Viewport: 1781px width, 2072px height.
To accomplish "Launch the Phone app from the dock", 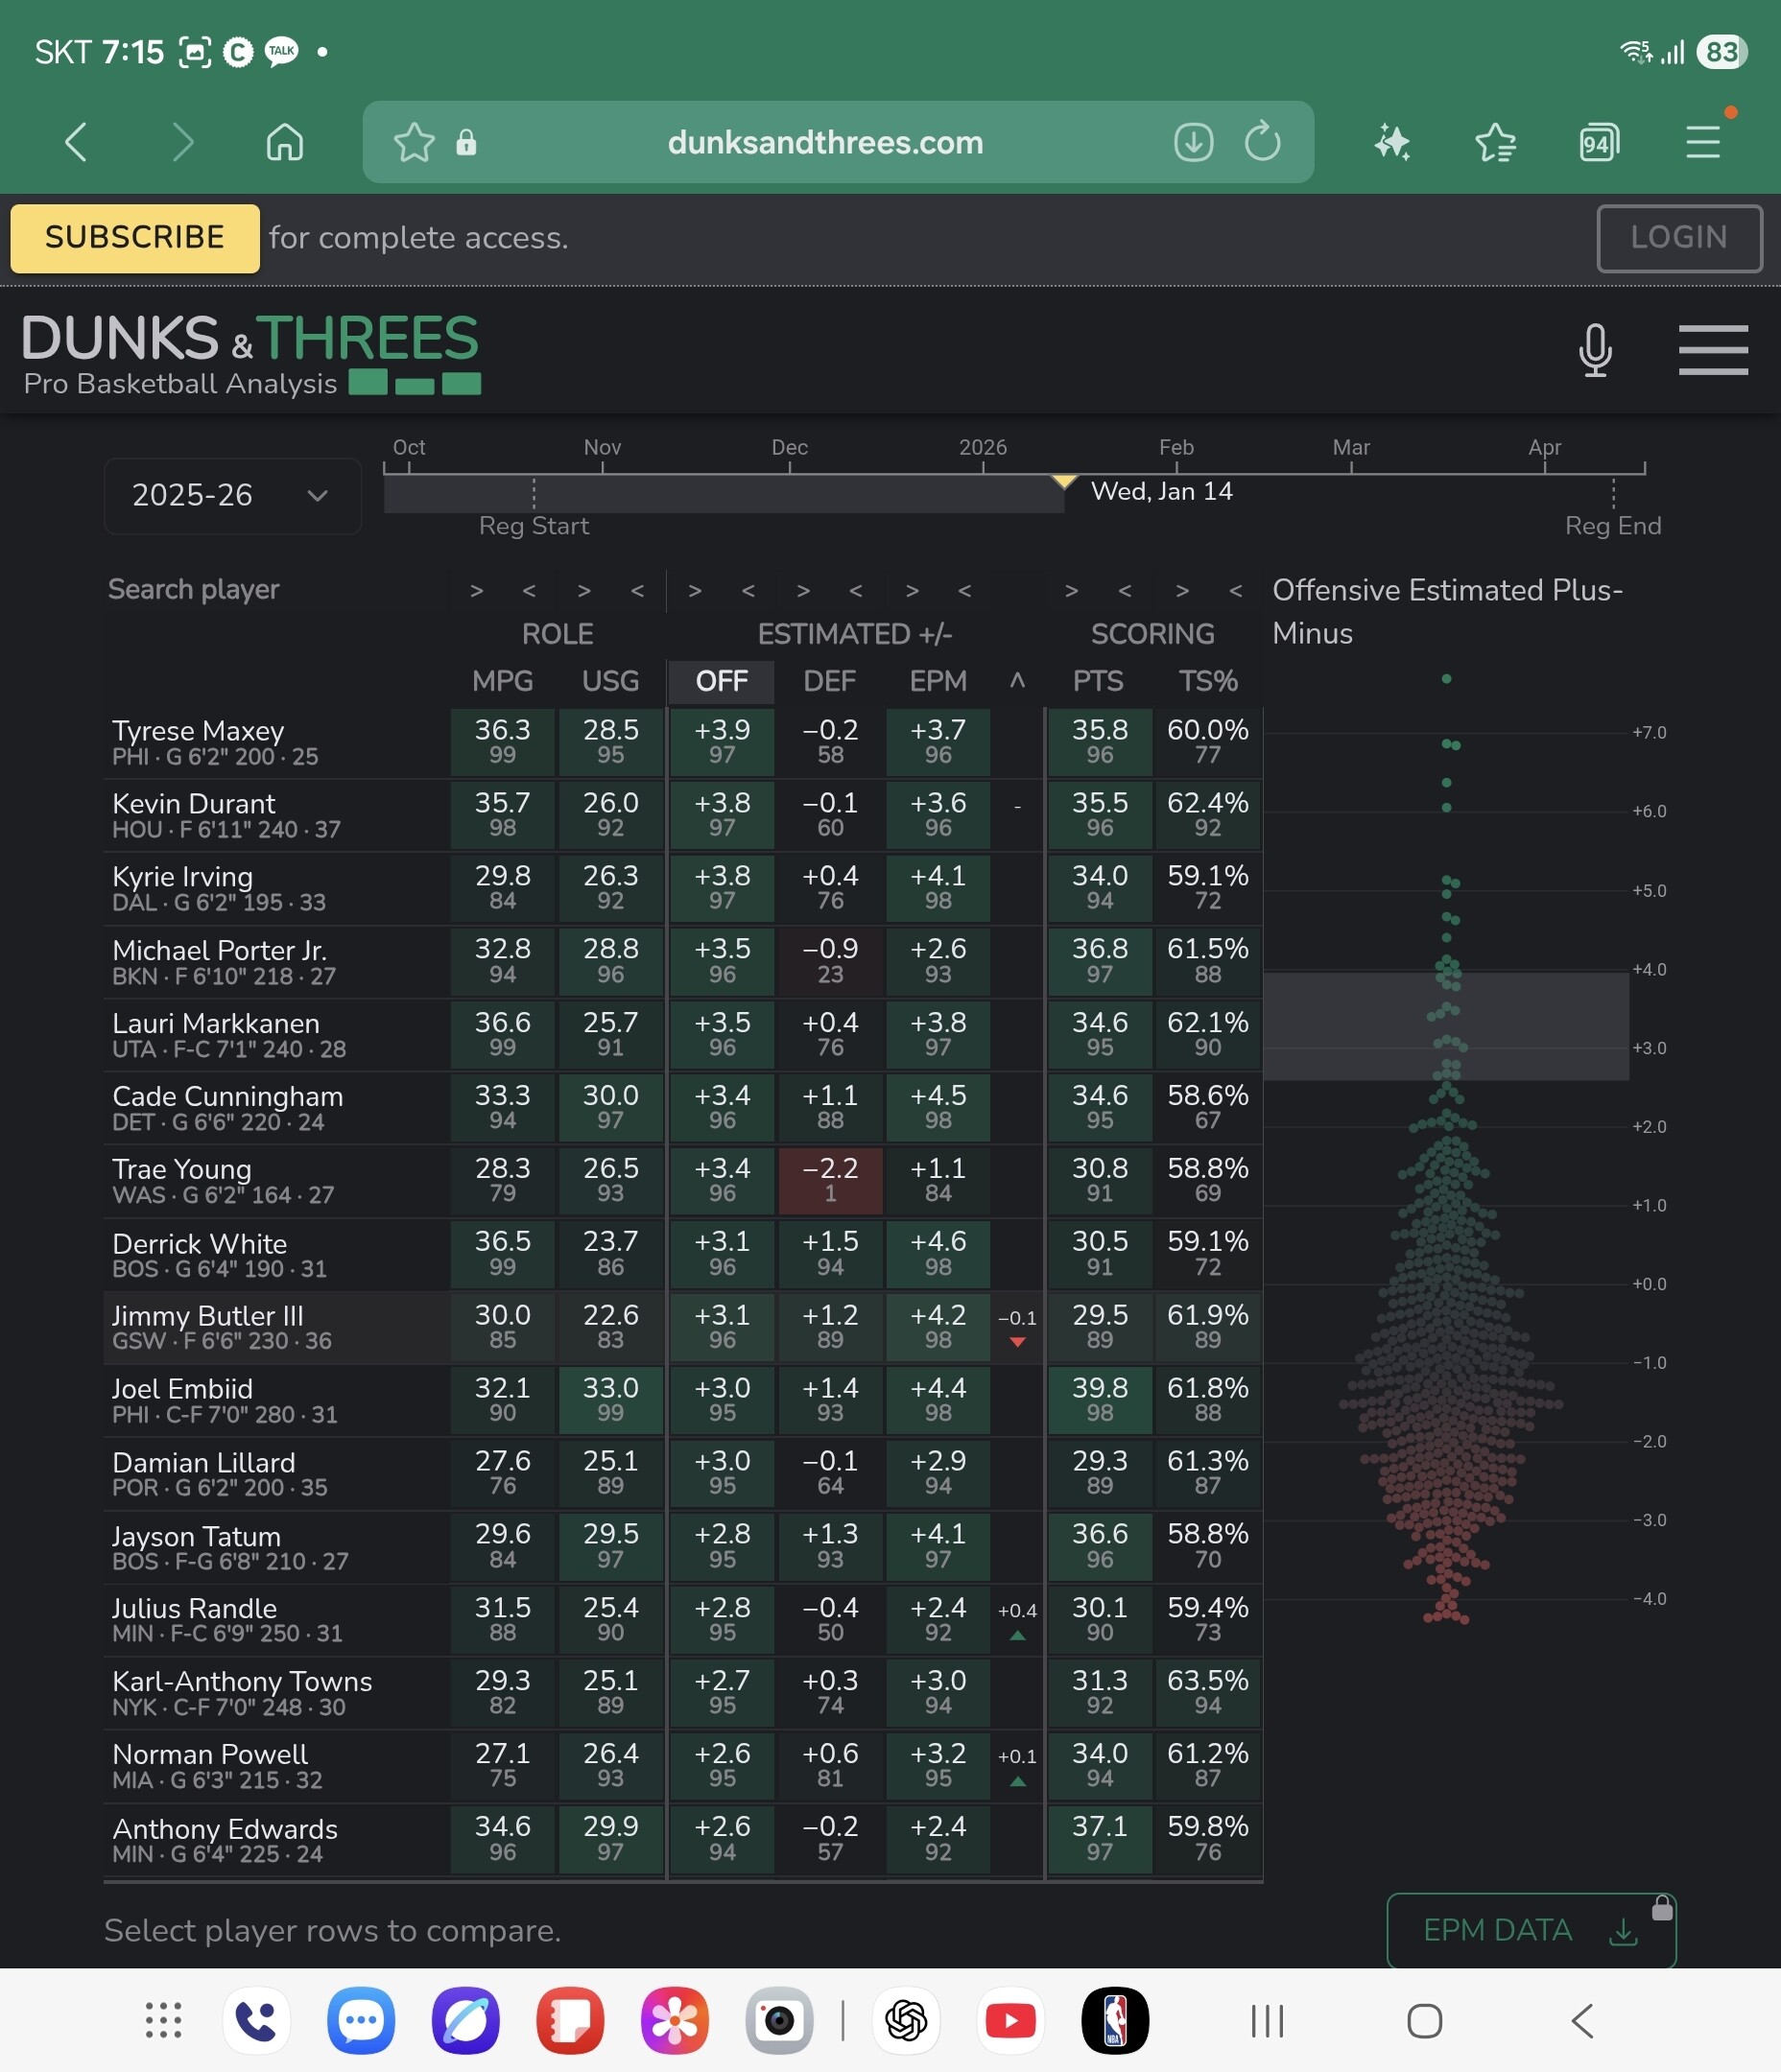I will click(256, 2020).
